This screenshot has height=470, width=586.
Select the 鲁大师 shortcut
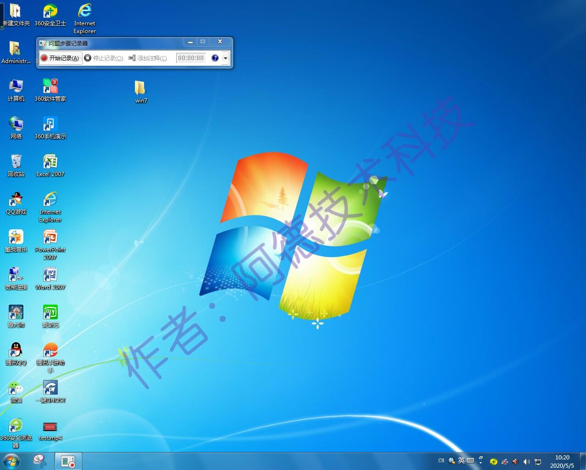[16, 317]
